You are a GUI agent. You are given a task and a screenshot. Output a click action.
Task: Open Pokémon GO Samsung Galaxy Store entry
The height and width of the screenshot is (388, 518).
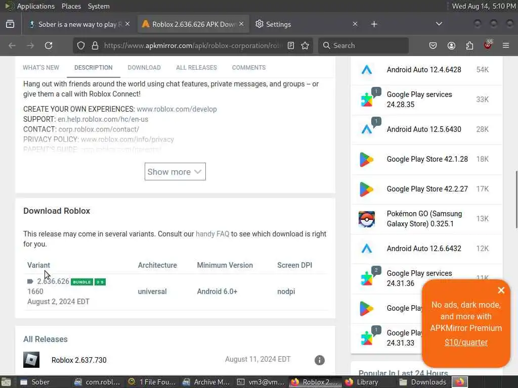[424, 219]
